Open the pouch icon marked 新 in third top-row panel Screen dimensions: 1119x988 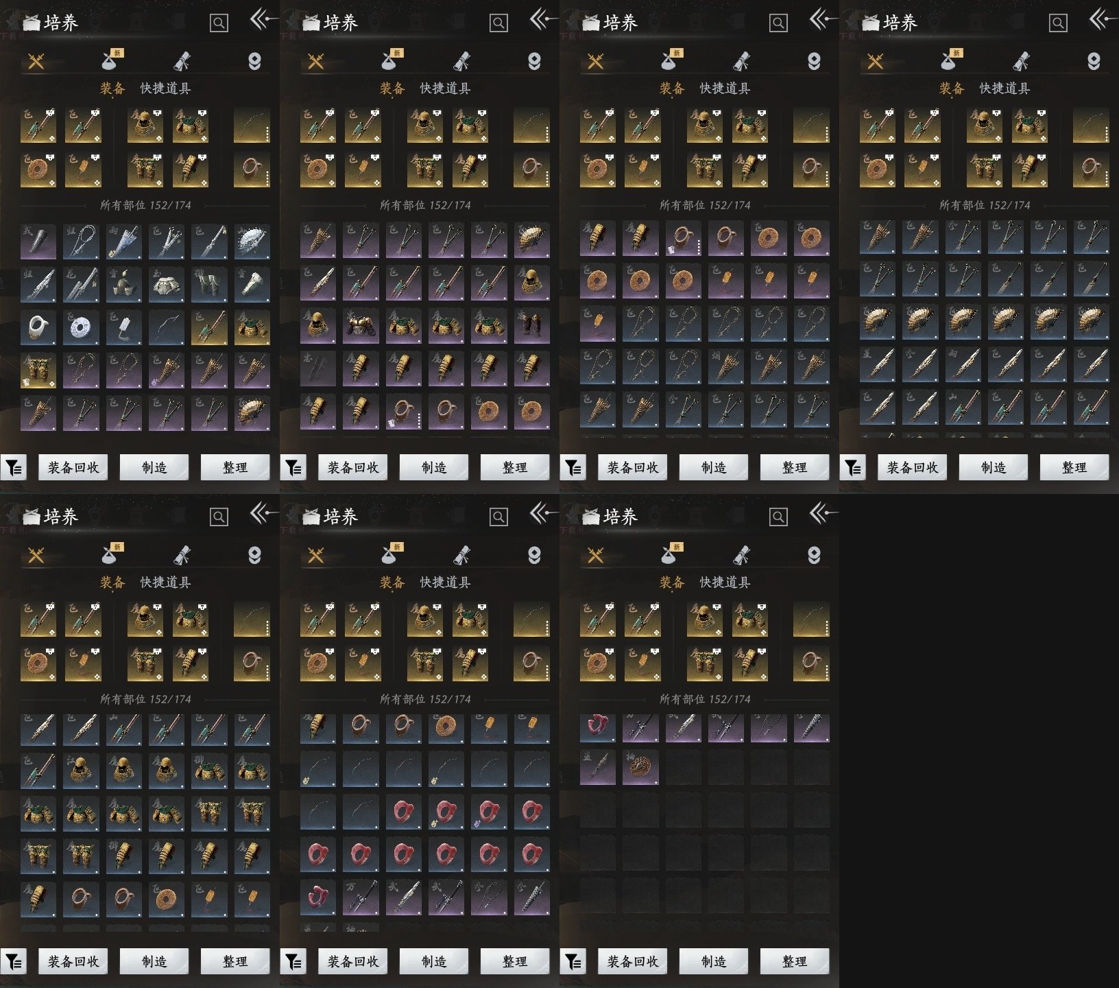pos(669,61)
